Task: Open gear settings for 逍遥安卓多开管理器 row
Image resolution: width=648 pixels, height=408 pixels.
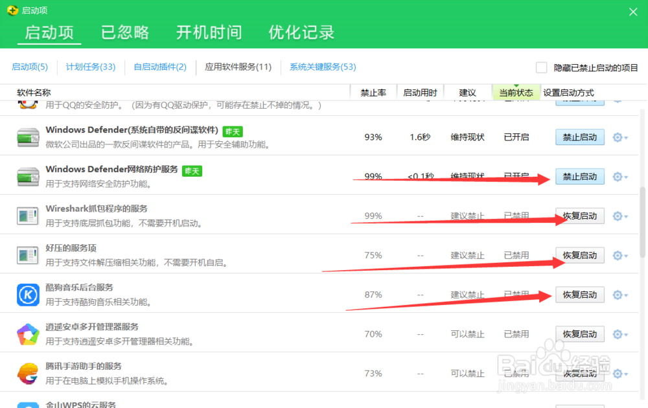Action: point(620,334)
